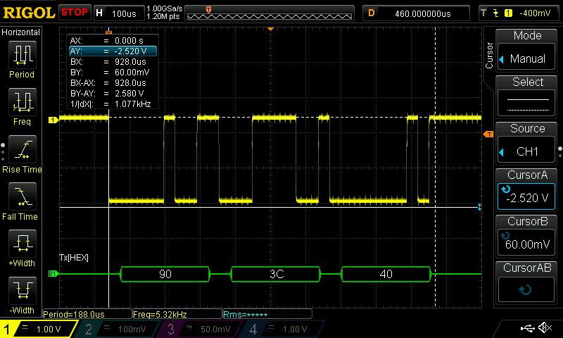
Task: Click the STOP run status indicator
Action: pos(75,13)
